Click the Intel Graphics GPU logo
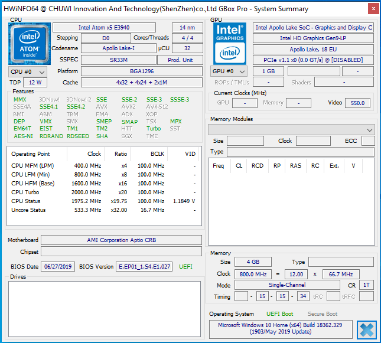381x343 pixels. [230, 44]
